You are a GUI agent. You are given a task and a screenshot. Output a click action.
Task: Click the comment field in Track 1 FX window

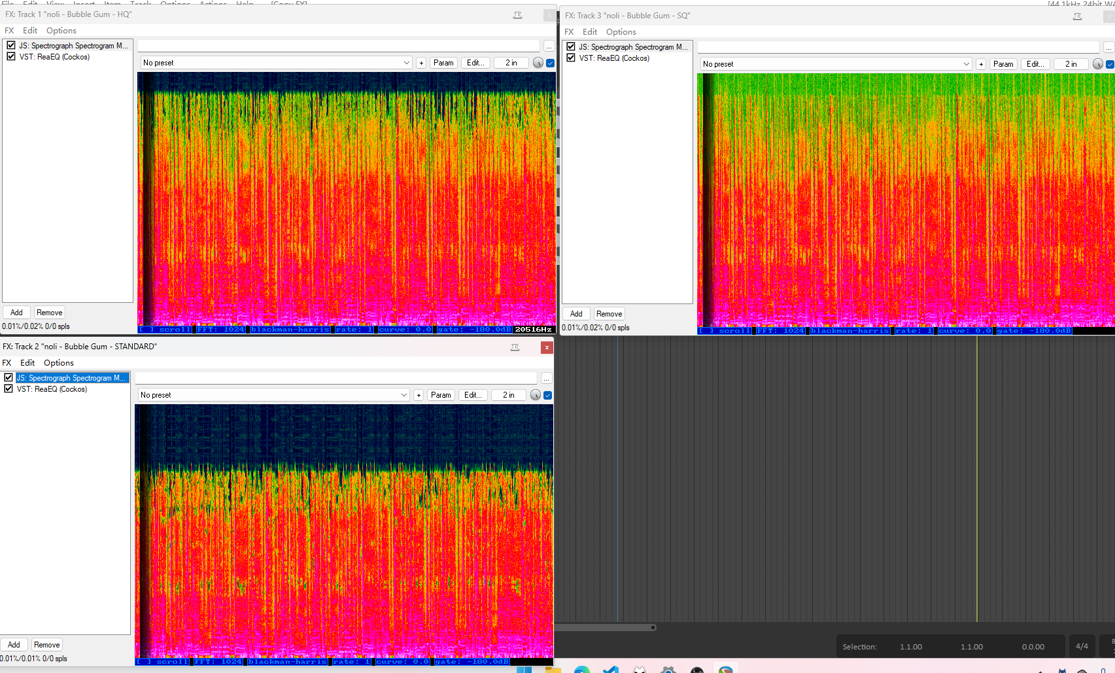click(339, 46)
